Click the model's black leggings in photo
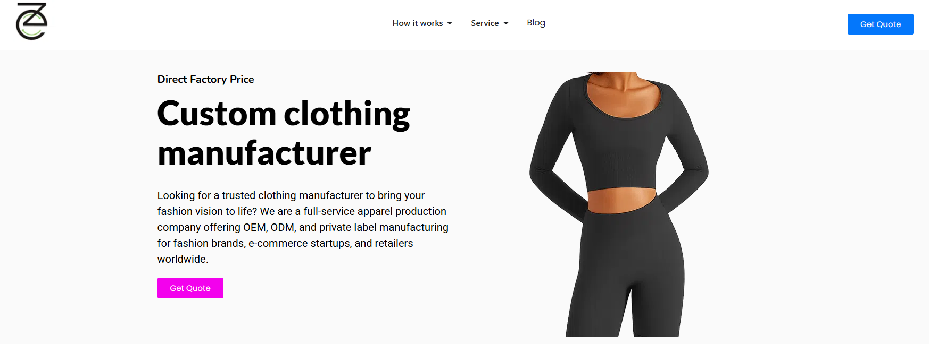The height and width of the screenshot is (344, 929). [625, 271]
